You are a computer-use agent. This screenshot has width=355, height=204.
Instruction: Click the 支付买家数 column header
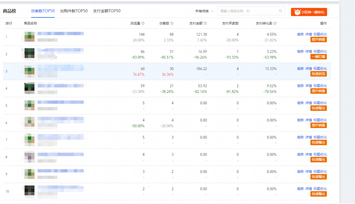230,23
